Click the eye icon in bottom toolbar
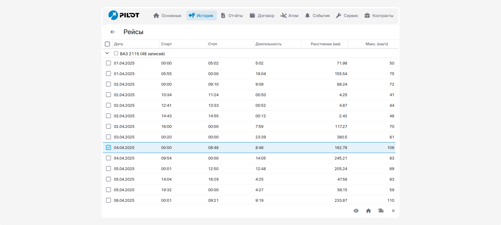501x225 pixels. [x=356, y=211]
